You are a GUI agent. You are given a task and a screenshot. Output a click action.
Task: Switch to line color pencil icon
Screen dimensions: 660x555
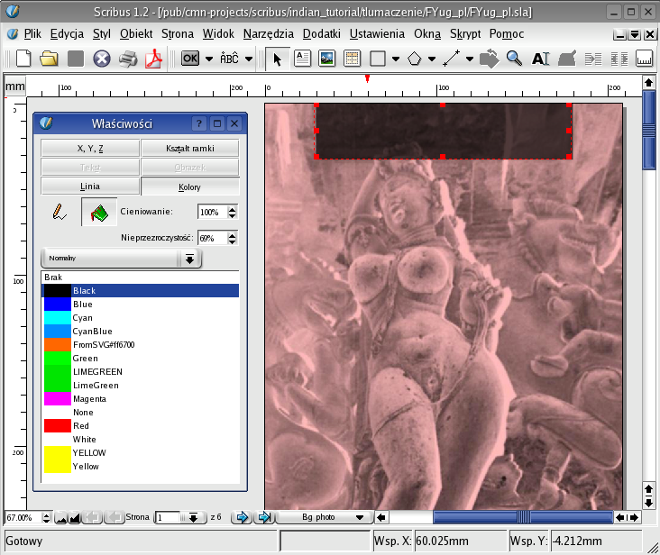coord(60,212)
